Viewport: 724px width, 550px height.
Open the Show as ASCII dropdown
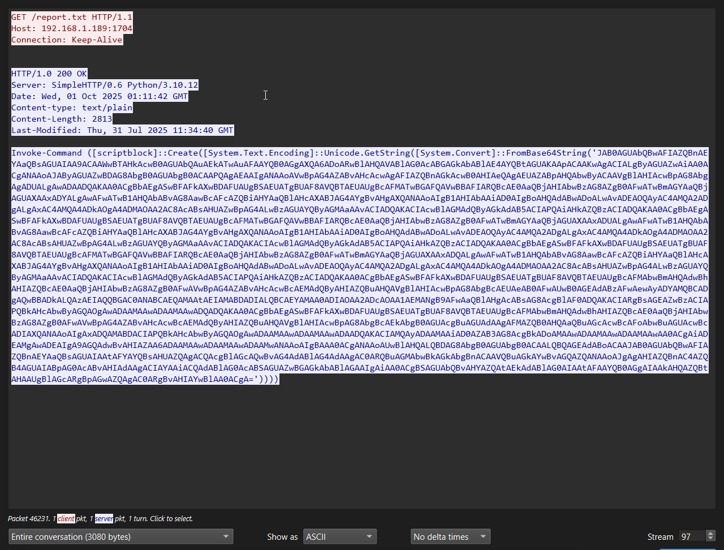point(340,536)
